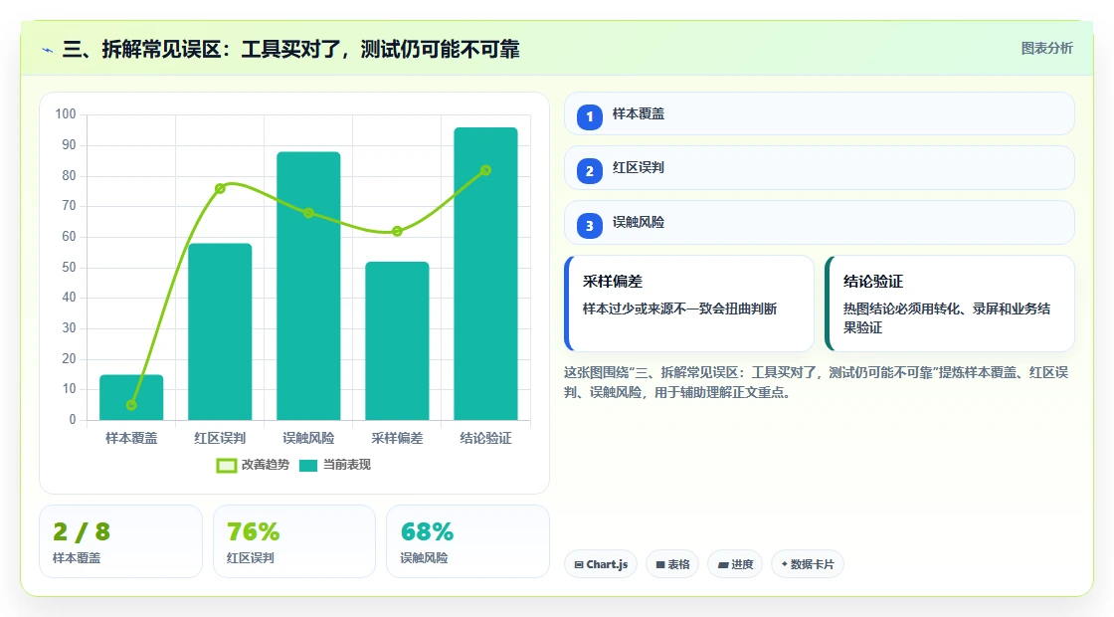Image resolution: width=1114 pixels, height=617 pixels.
Task: Click the x-axis label 采样偏差
Action: tap(397, 439)
